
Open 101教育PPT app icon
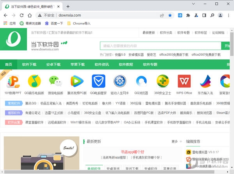13,81
